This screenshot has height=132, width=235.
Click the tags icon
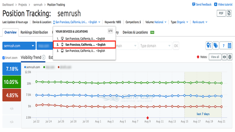pyautogui.click(x=216, y=45)
